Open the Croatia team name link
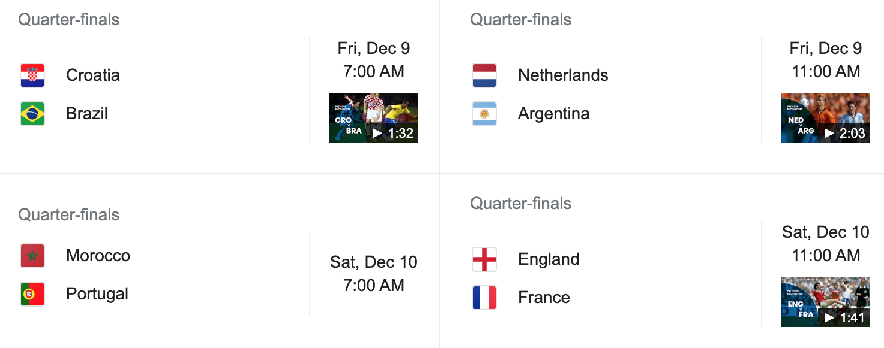This screenshot has width=884, height=348. (93, 75)
